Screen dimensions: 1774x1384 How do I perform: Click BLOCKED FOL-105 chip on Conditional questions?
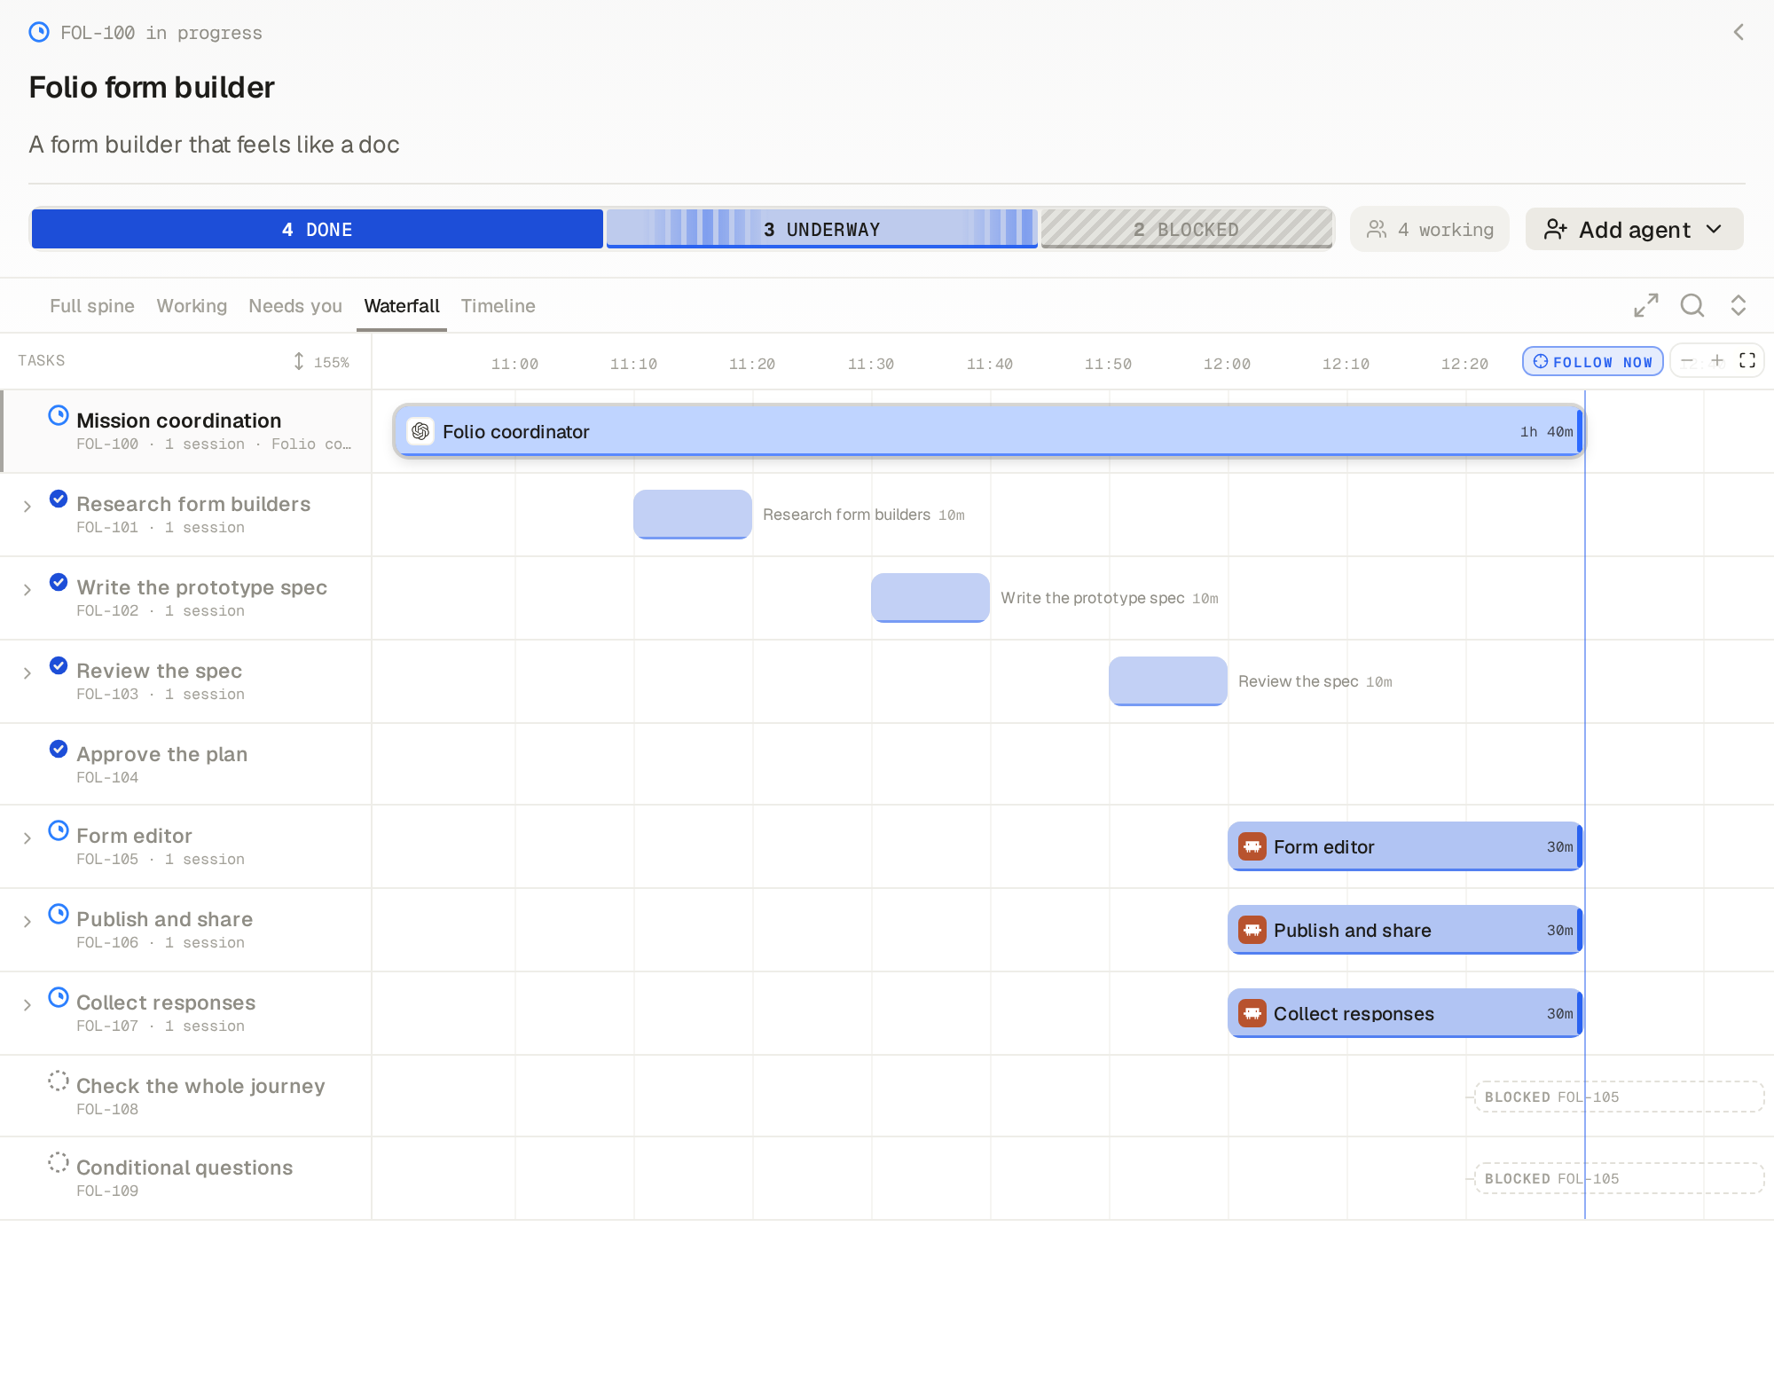tap(1620, 1178)
